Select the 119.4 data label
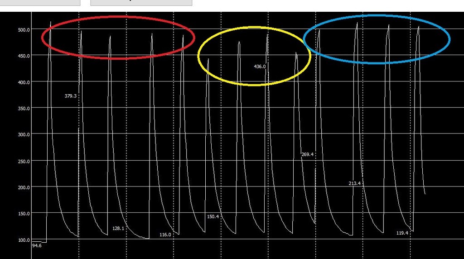This screenshot has width=464, height=259. tap(402, 233)
